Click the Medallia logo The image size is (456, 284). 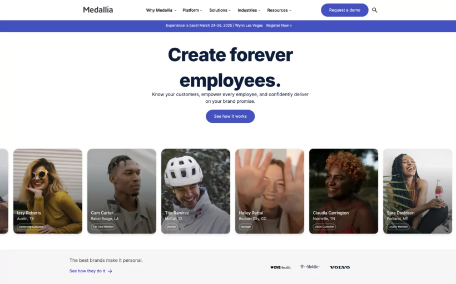(98, 10)
